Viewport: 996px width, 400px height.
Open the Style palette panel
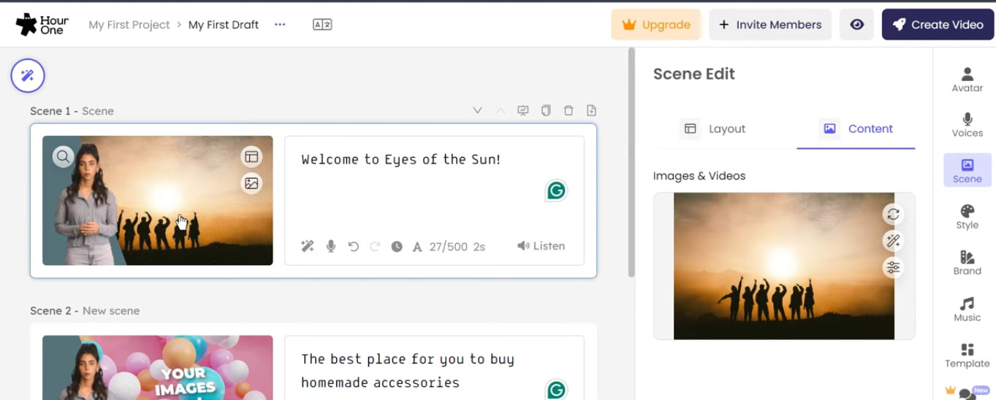pos(967,217)
